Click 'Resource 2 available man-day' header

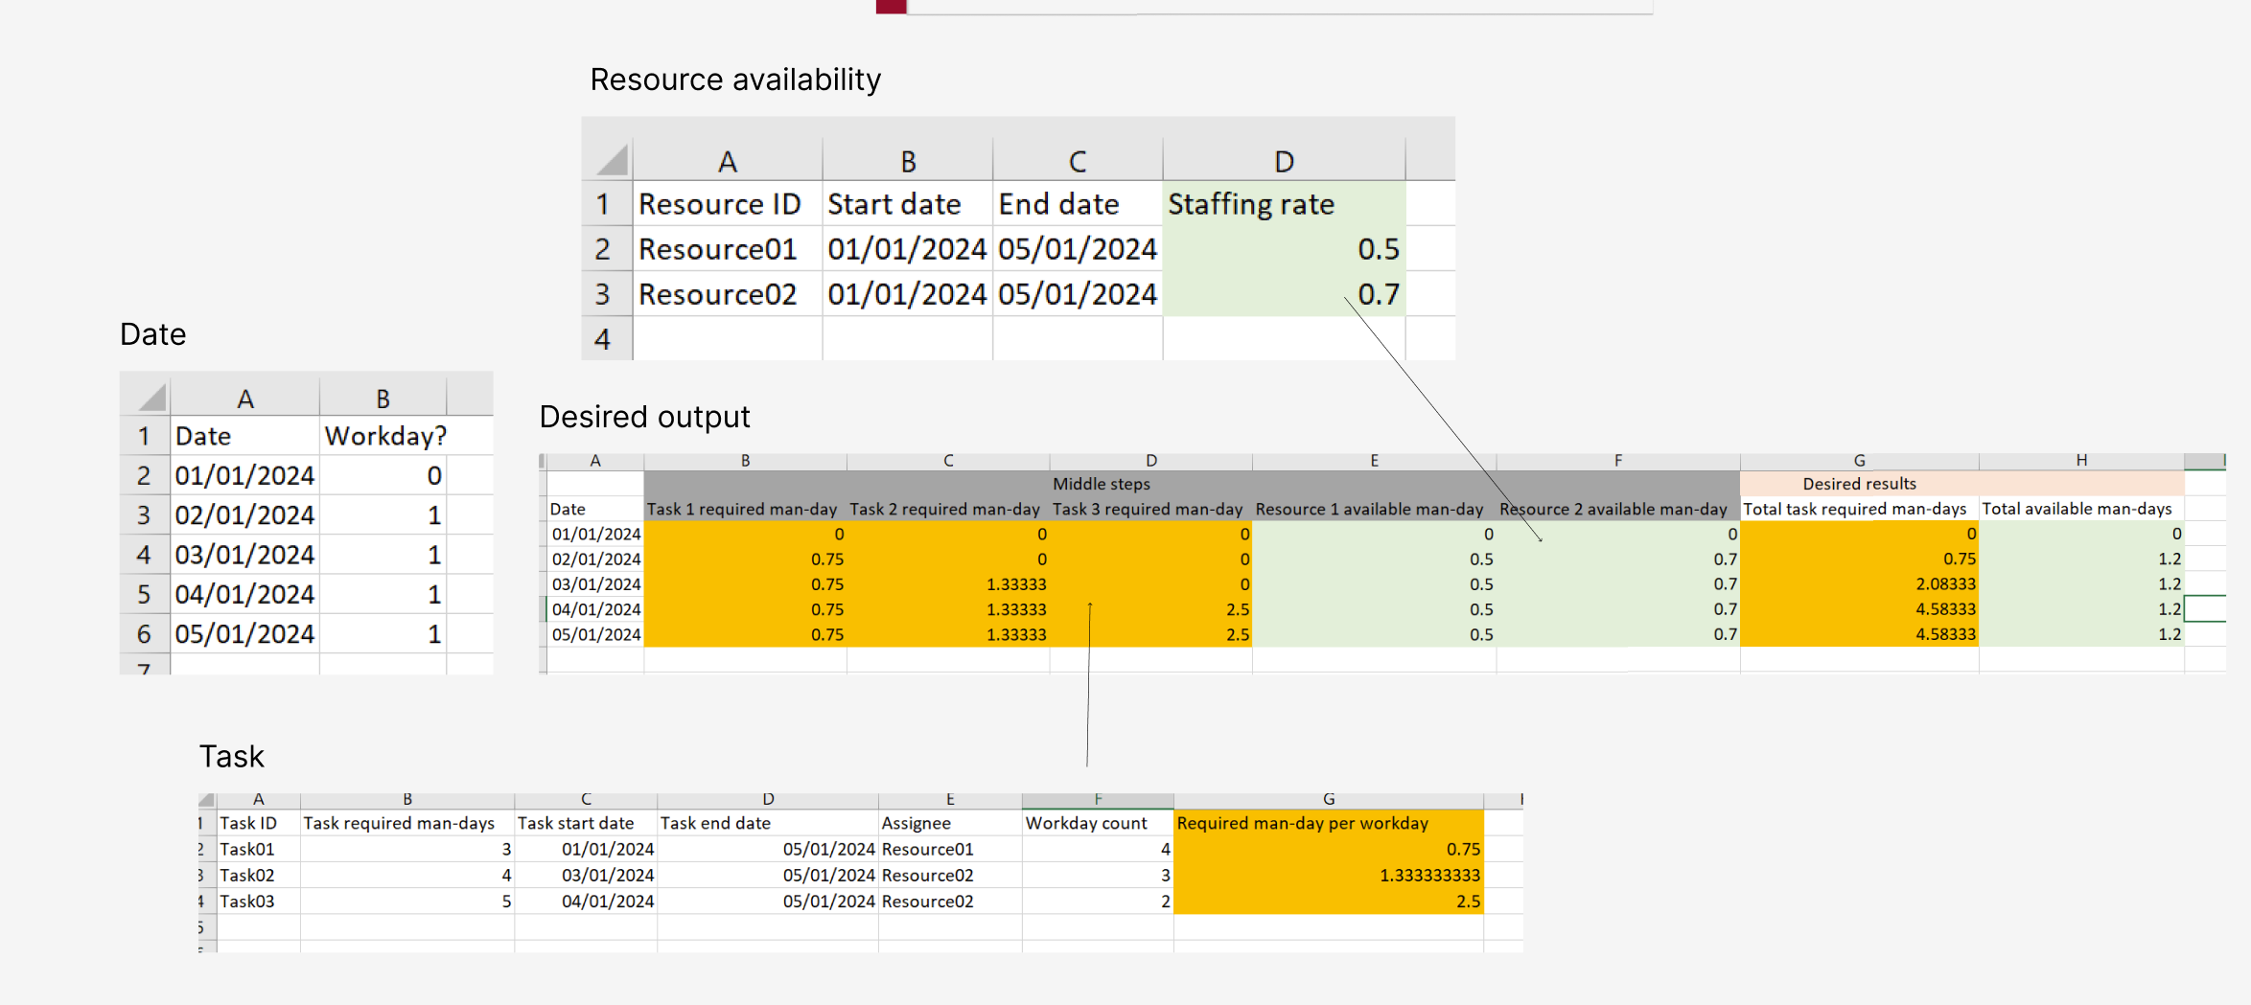click(x=1617, y=509)
